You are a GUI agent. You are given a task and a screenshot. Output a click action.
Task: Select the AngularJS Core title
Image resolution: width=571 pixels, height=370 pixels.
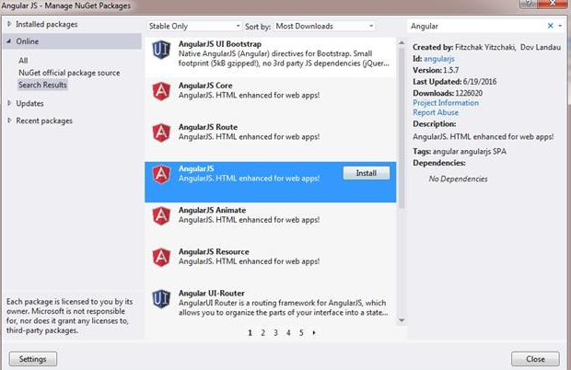click(x=205, y=86)
